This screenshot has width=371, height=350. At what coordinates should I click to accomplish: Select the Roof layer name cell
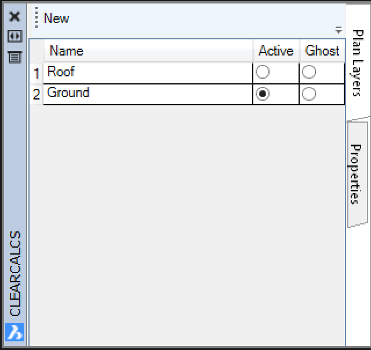pos(148,73)
